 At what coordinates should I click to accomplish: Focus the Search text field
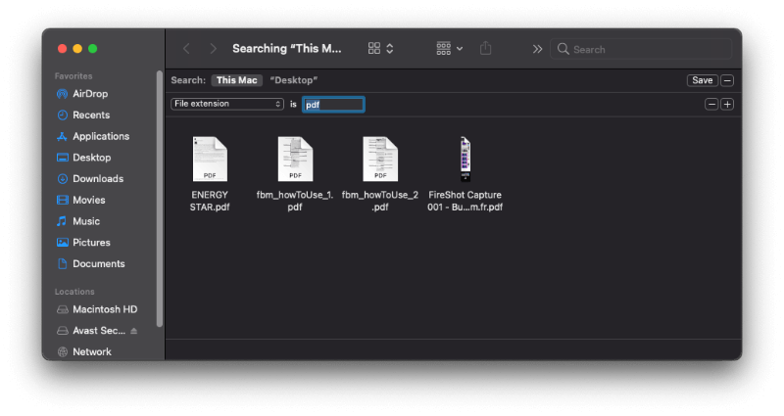click(641, 49)
